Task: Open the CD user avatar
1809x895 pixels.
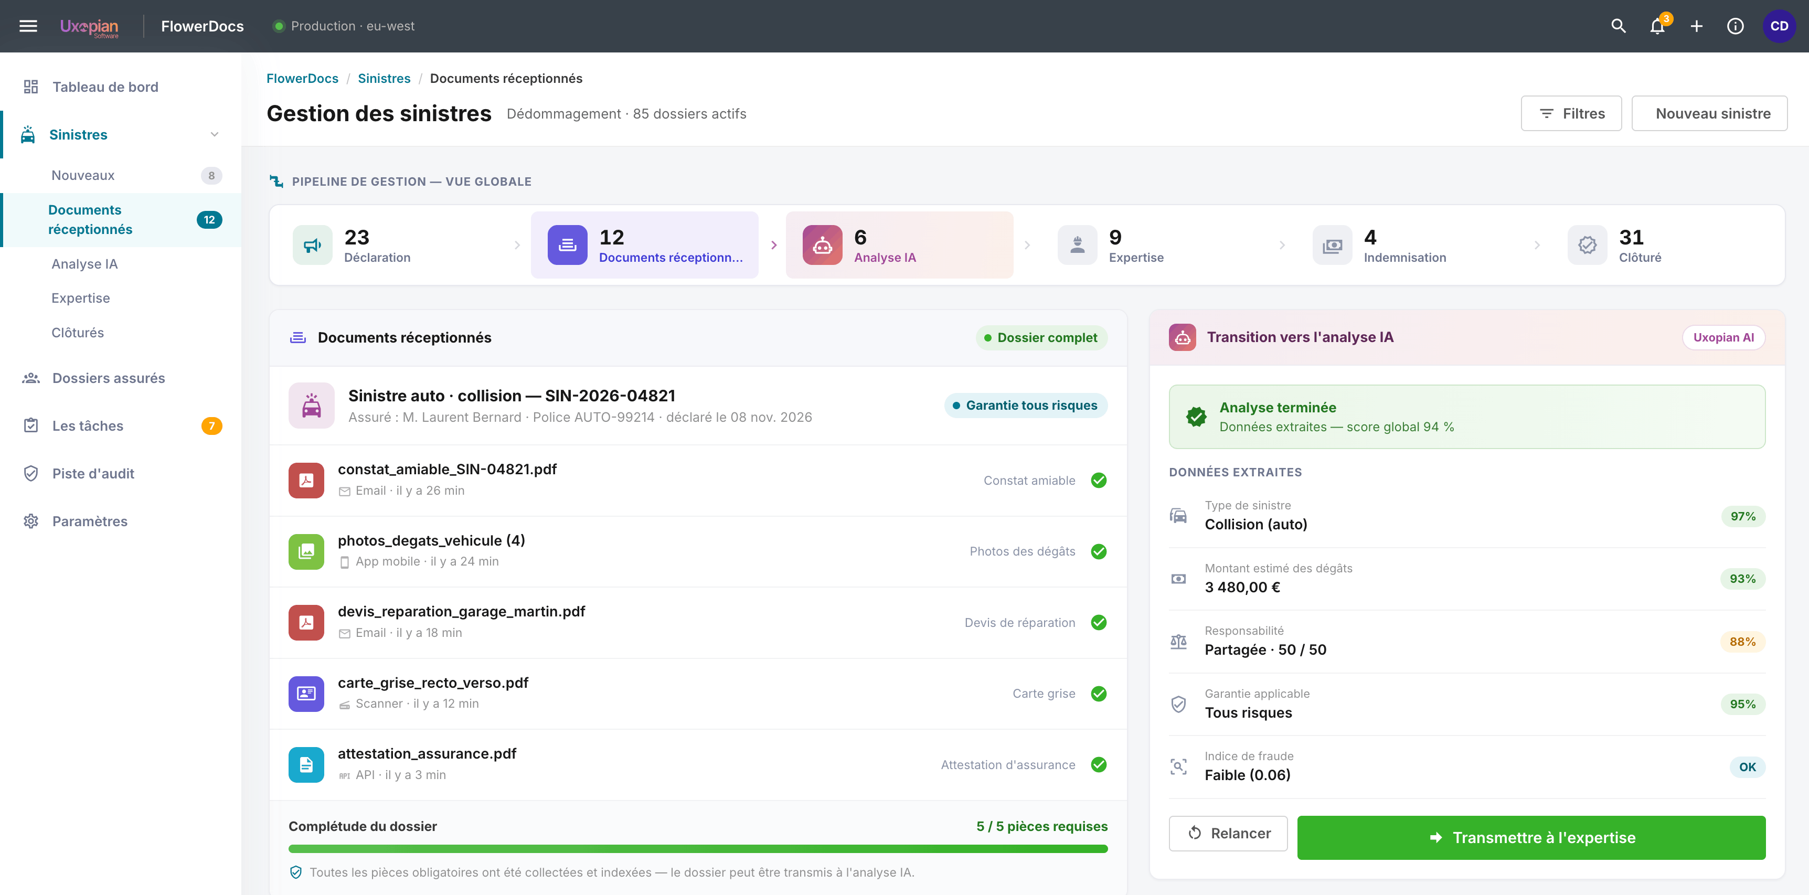Action: 1779,26
